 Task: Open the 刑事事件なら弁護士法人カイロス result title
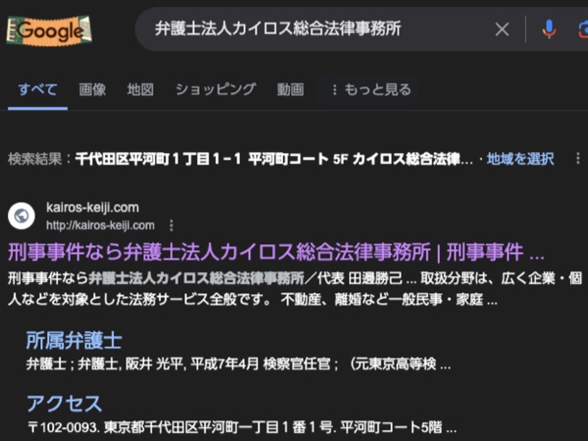tap(276, 252)
